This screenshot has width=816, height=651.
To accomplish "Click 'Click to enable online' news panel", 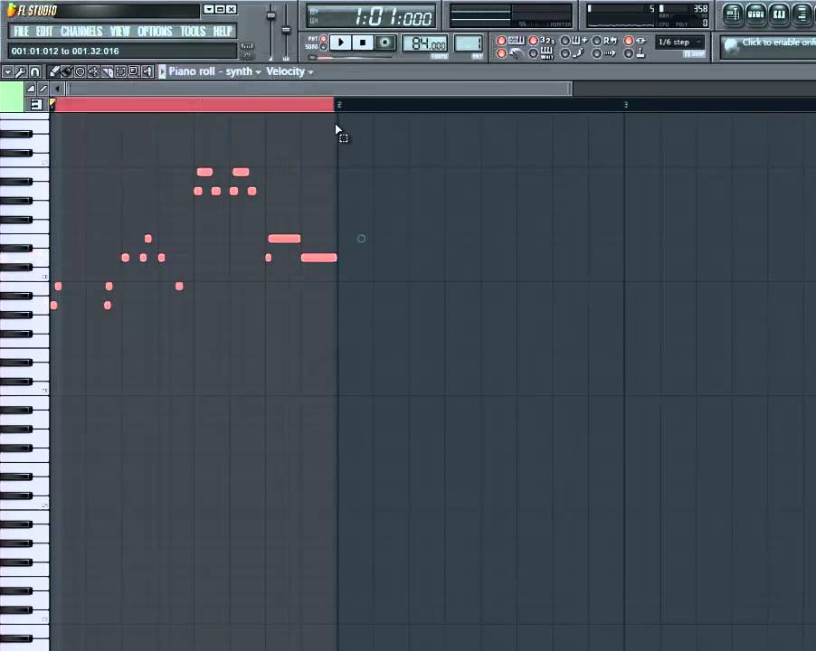I will click(768, 47).
